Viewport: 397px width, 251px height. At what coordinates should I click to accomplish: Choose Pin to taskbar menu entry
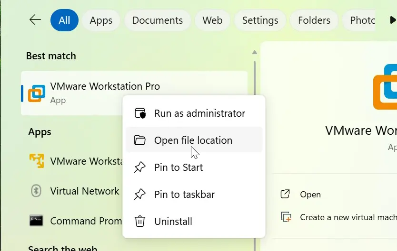184,195
